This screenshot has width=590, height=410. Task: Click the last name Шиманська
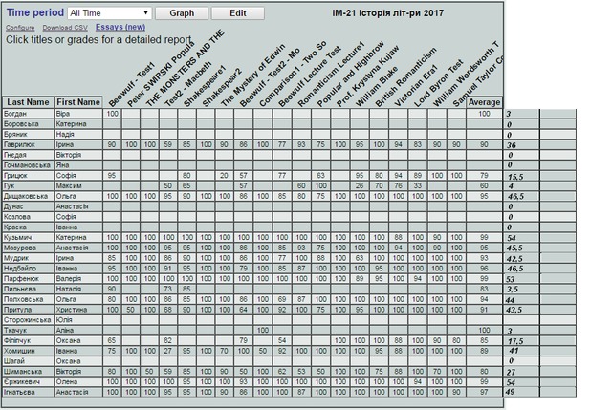[23, 372]
